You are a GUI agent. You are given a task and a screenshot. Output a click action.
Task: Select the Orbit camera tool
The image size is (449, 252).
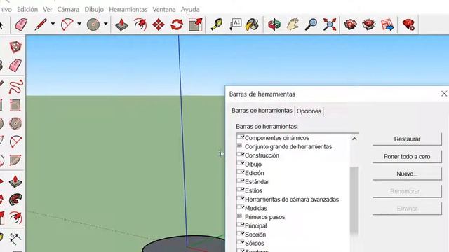tap(274, 24)
